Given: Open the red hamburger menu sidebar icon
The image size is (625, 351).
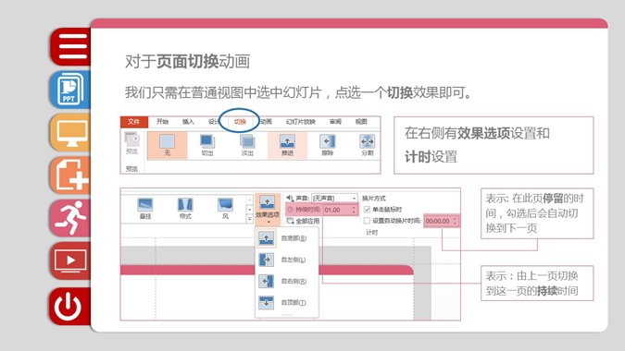Looking at the screenshot, I should point(71,46).
